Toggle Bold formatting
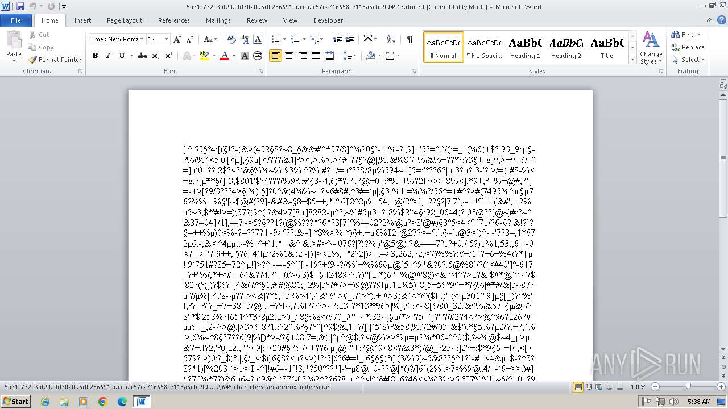Image resolution: width=728 pixels, height=409 pixels. [95, 56]
